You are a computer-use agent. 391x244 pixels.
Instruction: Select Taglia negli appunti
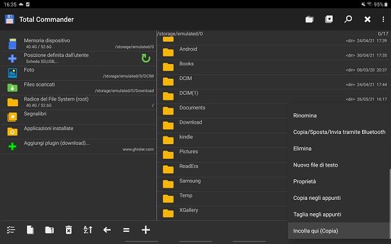(339, 215)
